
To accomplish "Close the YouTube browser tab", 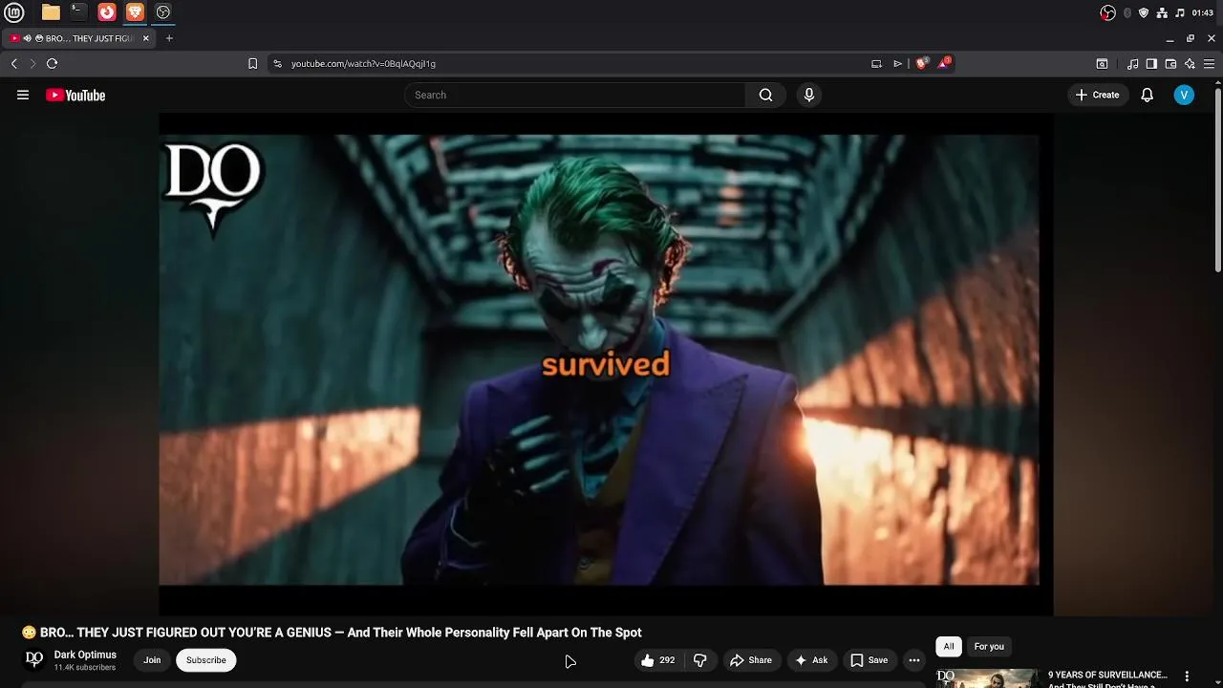I will 146,38.
